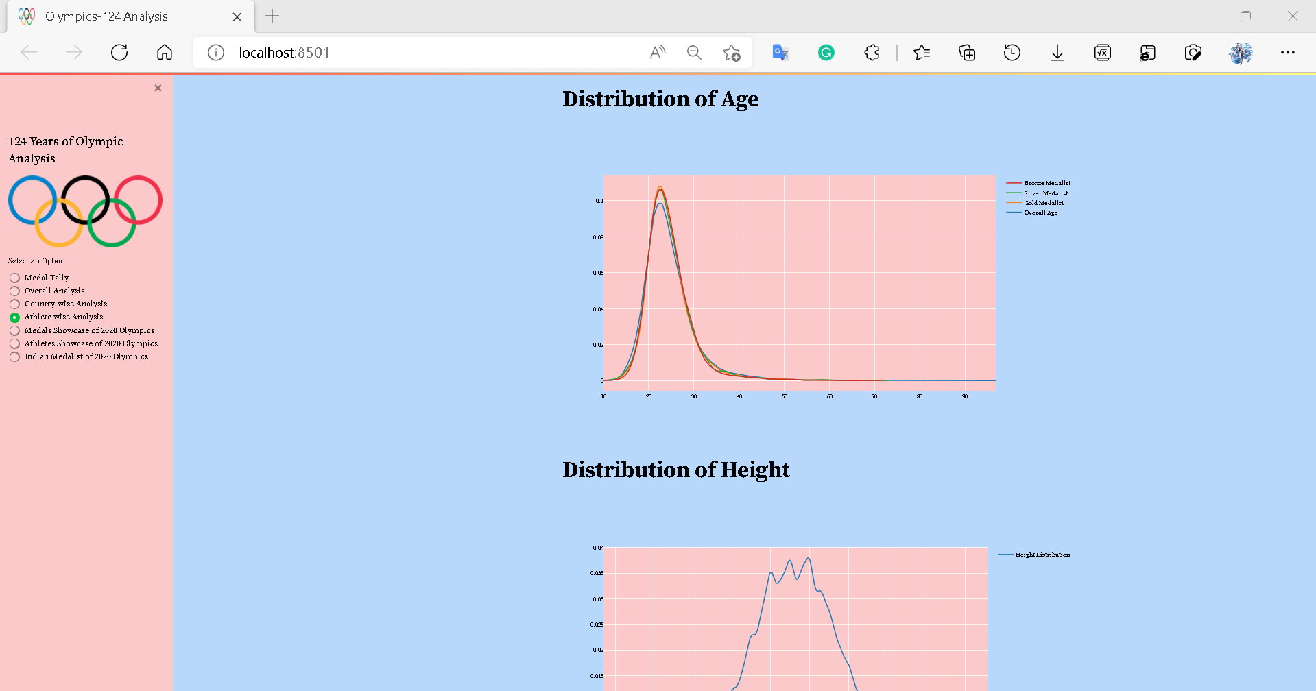
Task: Collapse the sidebar with the X
Action: (x=158, y=88)
